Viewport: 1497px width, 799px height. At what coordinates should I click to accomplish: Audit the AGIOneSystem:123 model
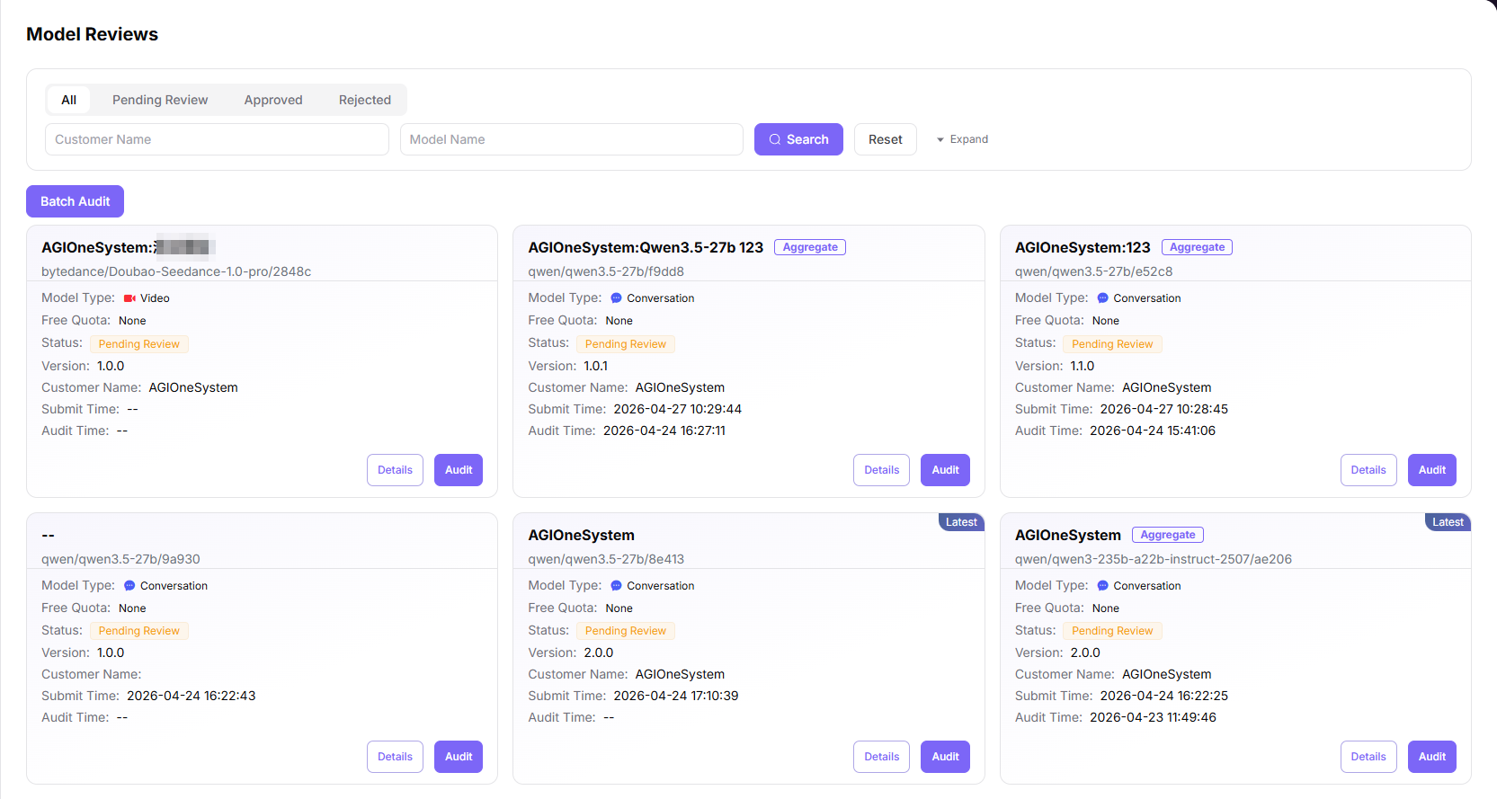click(x=1432, y=470)
